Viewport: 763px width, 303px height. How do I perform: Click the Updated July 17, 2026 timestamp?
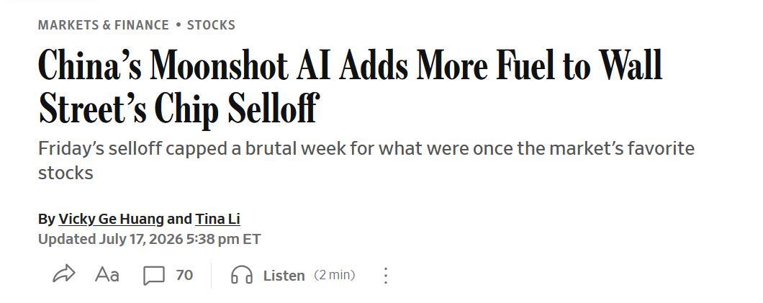[x=150, y=239]
